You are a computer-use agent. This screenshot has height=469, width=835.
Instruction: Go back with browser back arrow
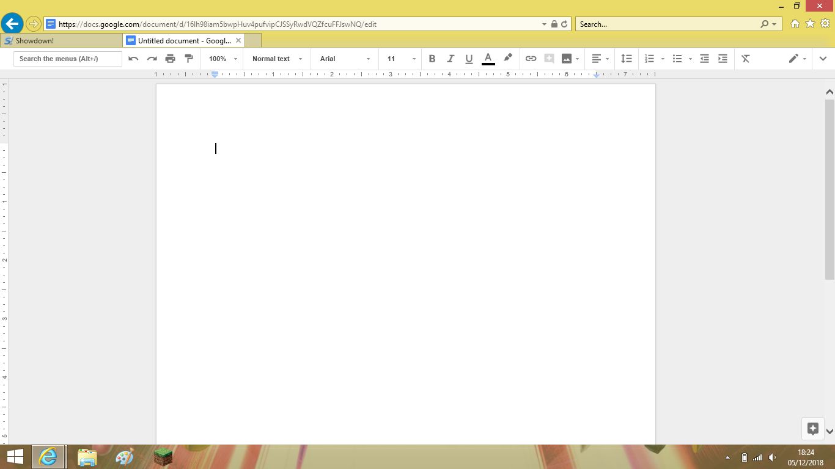click(12, 24)
